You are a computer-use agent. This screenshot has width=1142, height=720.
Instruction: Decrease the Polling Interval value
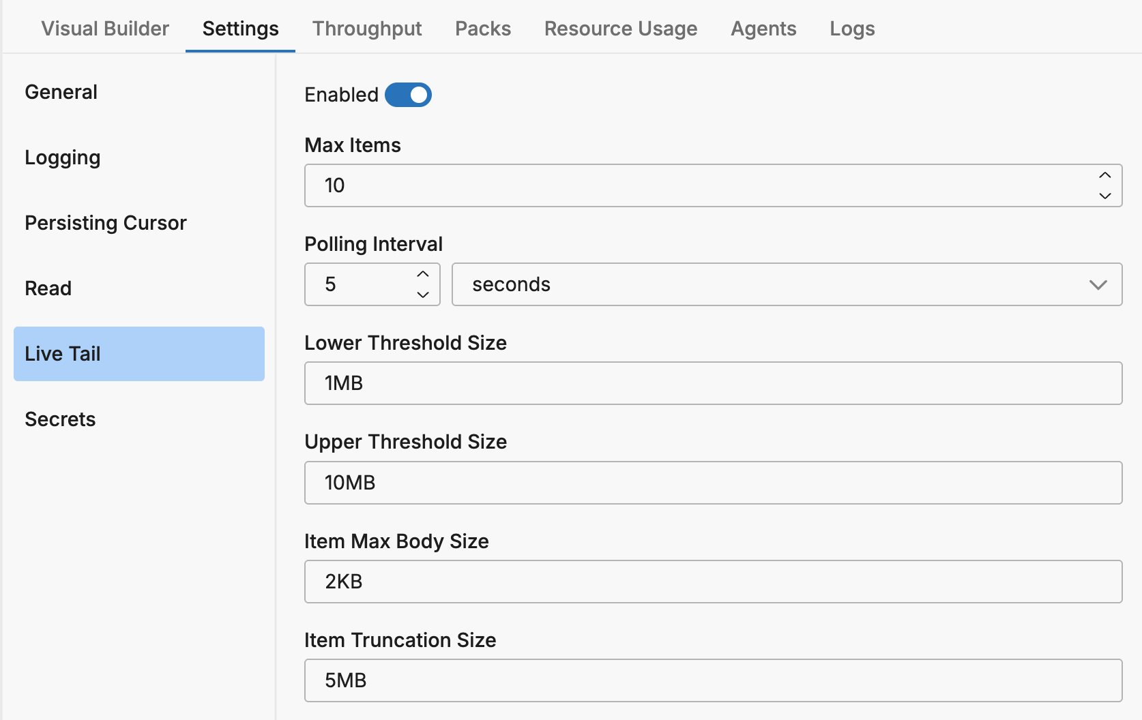pos(423,295)
